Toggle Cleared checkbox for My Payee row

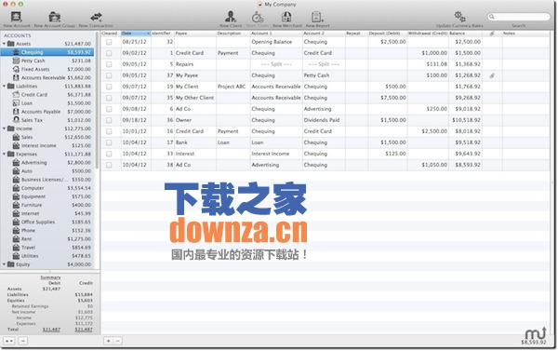click(109, 75)
